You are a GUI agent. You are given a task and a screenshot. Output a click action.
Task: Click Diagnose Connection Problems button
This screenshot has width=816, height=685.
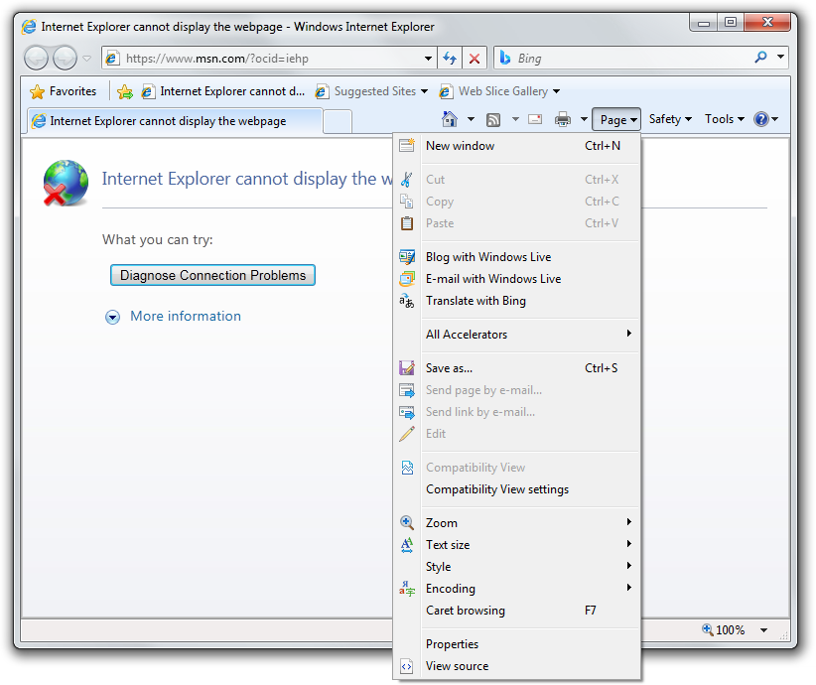click(212, 275)
